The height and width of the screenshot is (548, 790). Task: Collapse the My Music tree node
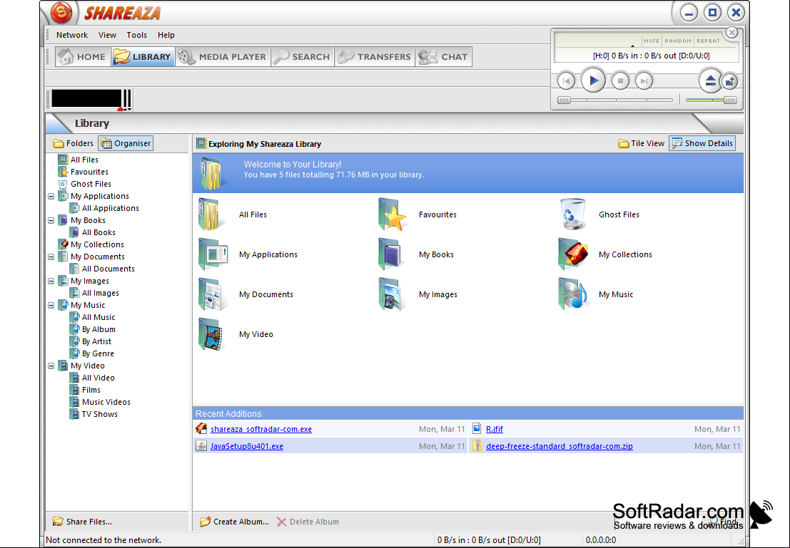51,305
